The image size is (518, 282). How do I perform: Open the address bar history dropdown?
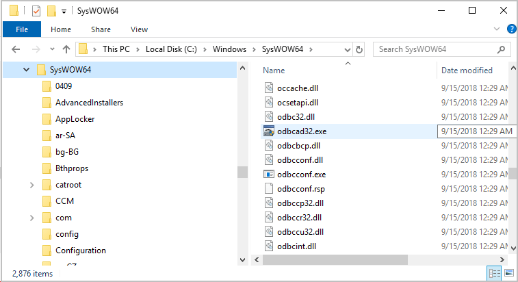click(x=347, y=49)
